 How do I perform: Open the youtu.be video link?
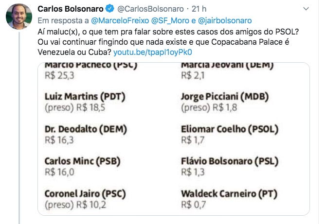[152, 52]
